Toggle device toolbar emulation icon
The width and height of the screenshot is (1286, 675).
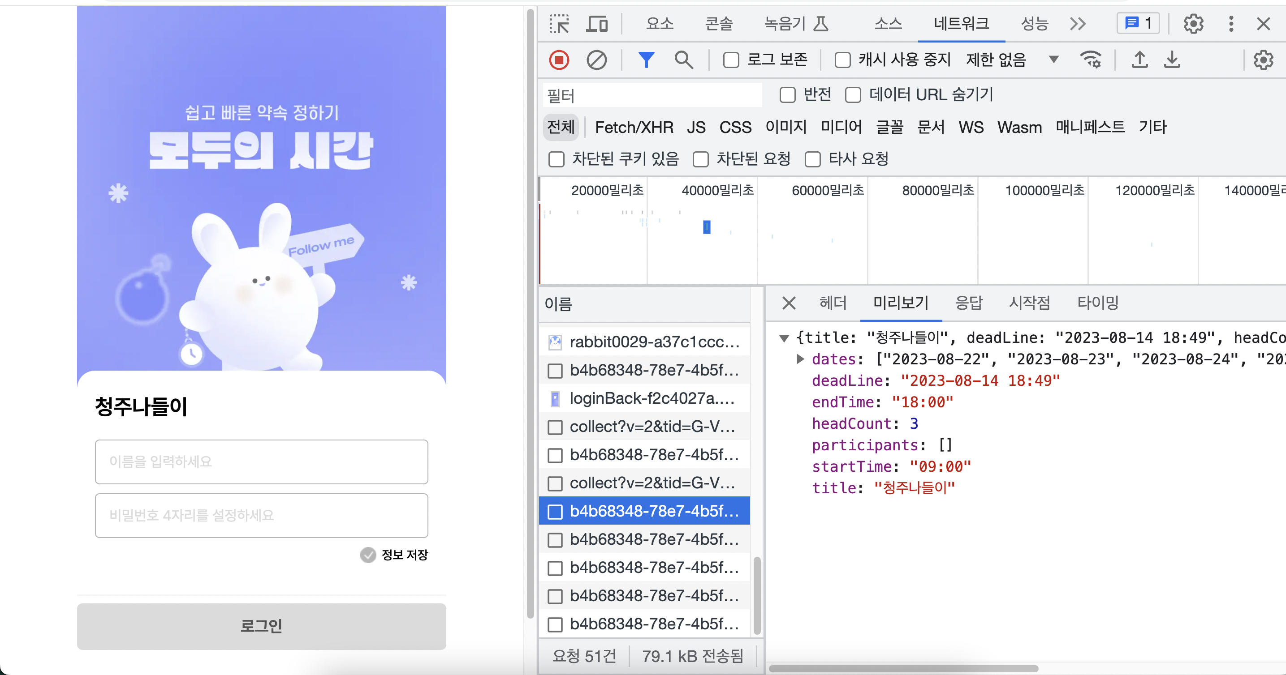pos(596,23)
